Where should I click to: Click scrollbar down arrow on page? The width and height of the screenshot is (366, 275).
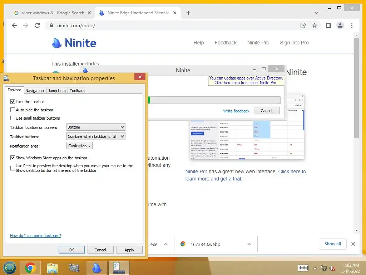tap(356, 231)
